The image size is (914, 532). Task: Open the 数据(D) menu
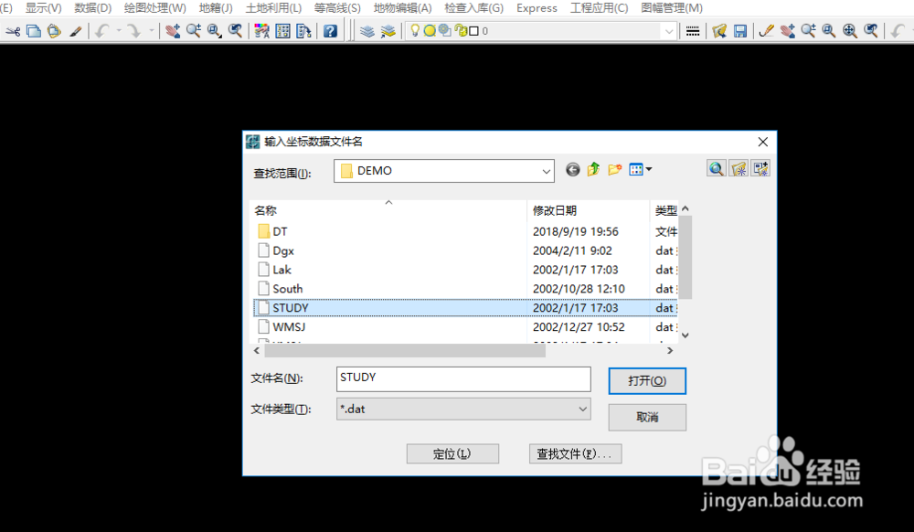click(92, 8)
